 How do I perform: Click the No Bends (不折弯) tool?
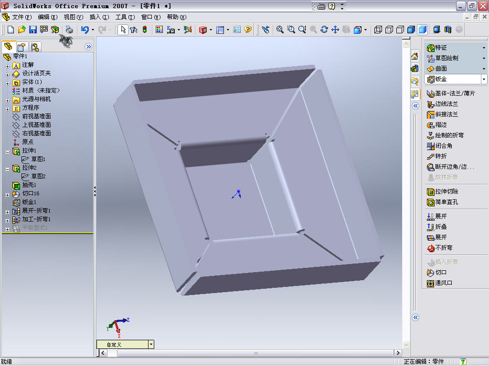point(439,248)
